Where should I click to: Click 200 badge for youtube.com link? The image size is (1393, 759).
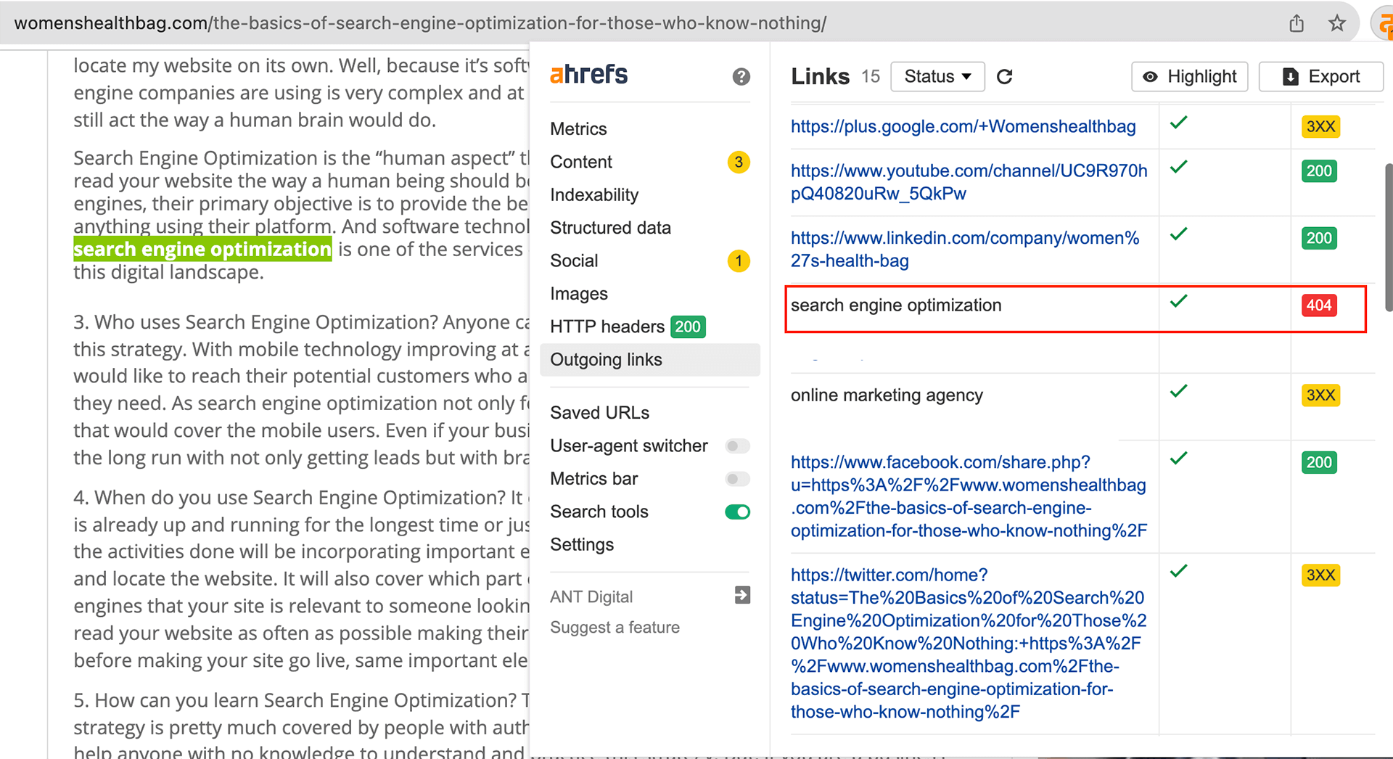(x=1319, y=171)
